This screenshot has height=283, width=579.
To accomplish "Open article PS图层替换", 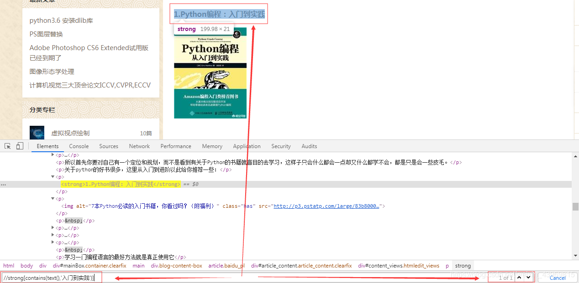I will pyautogui.click(x=46, y=34).
